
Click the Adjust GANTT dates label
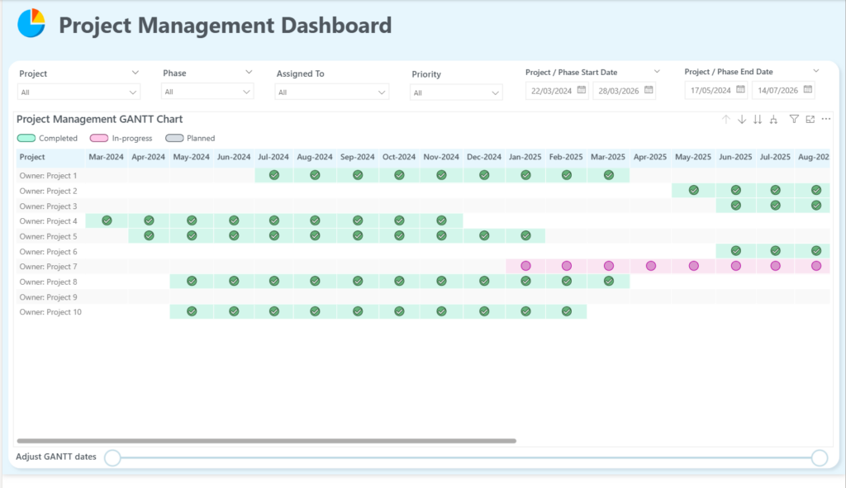coord(56,456)
